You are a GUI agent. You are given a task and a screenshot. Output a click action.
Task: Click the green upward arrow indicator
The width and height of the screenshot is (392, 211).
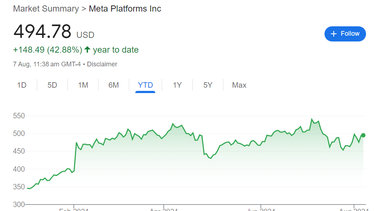[87, 49]
